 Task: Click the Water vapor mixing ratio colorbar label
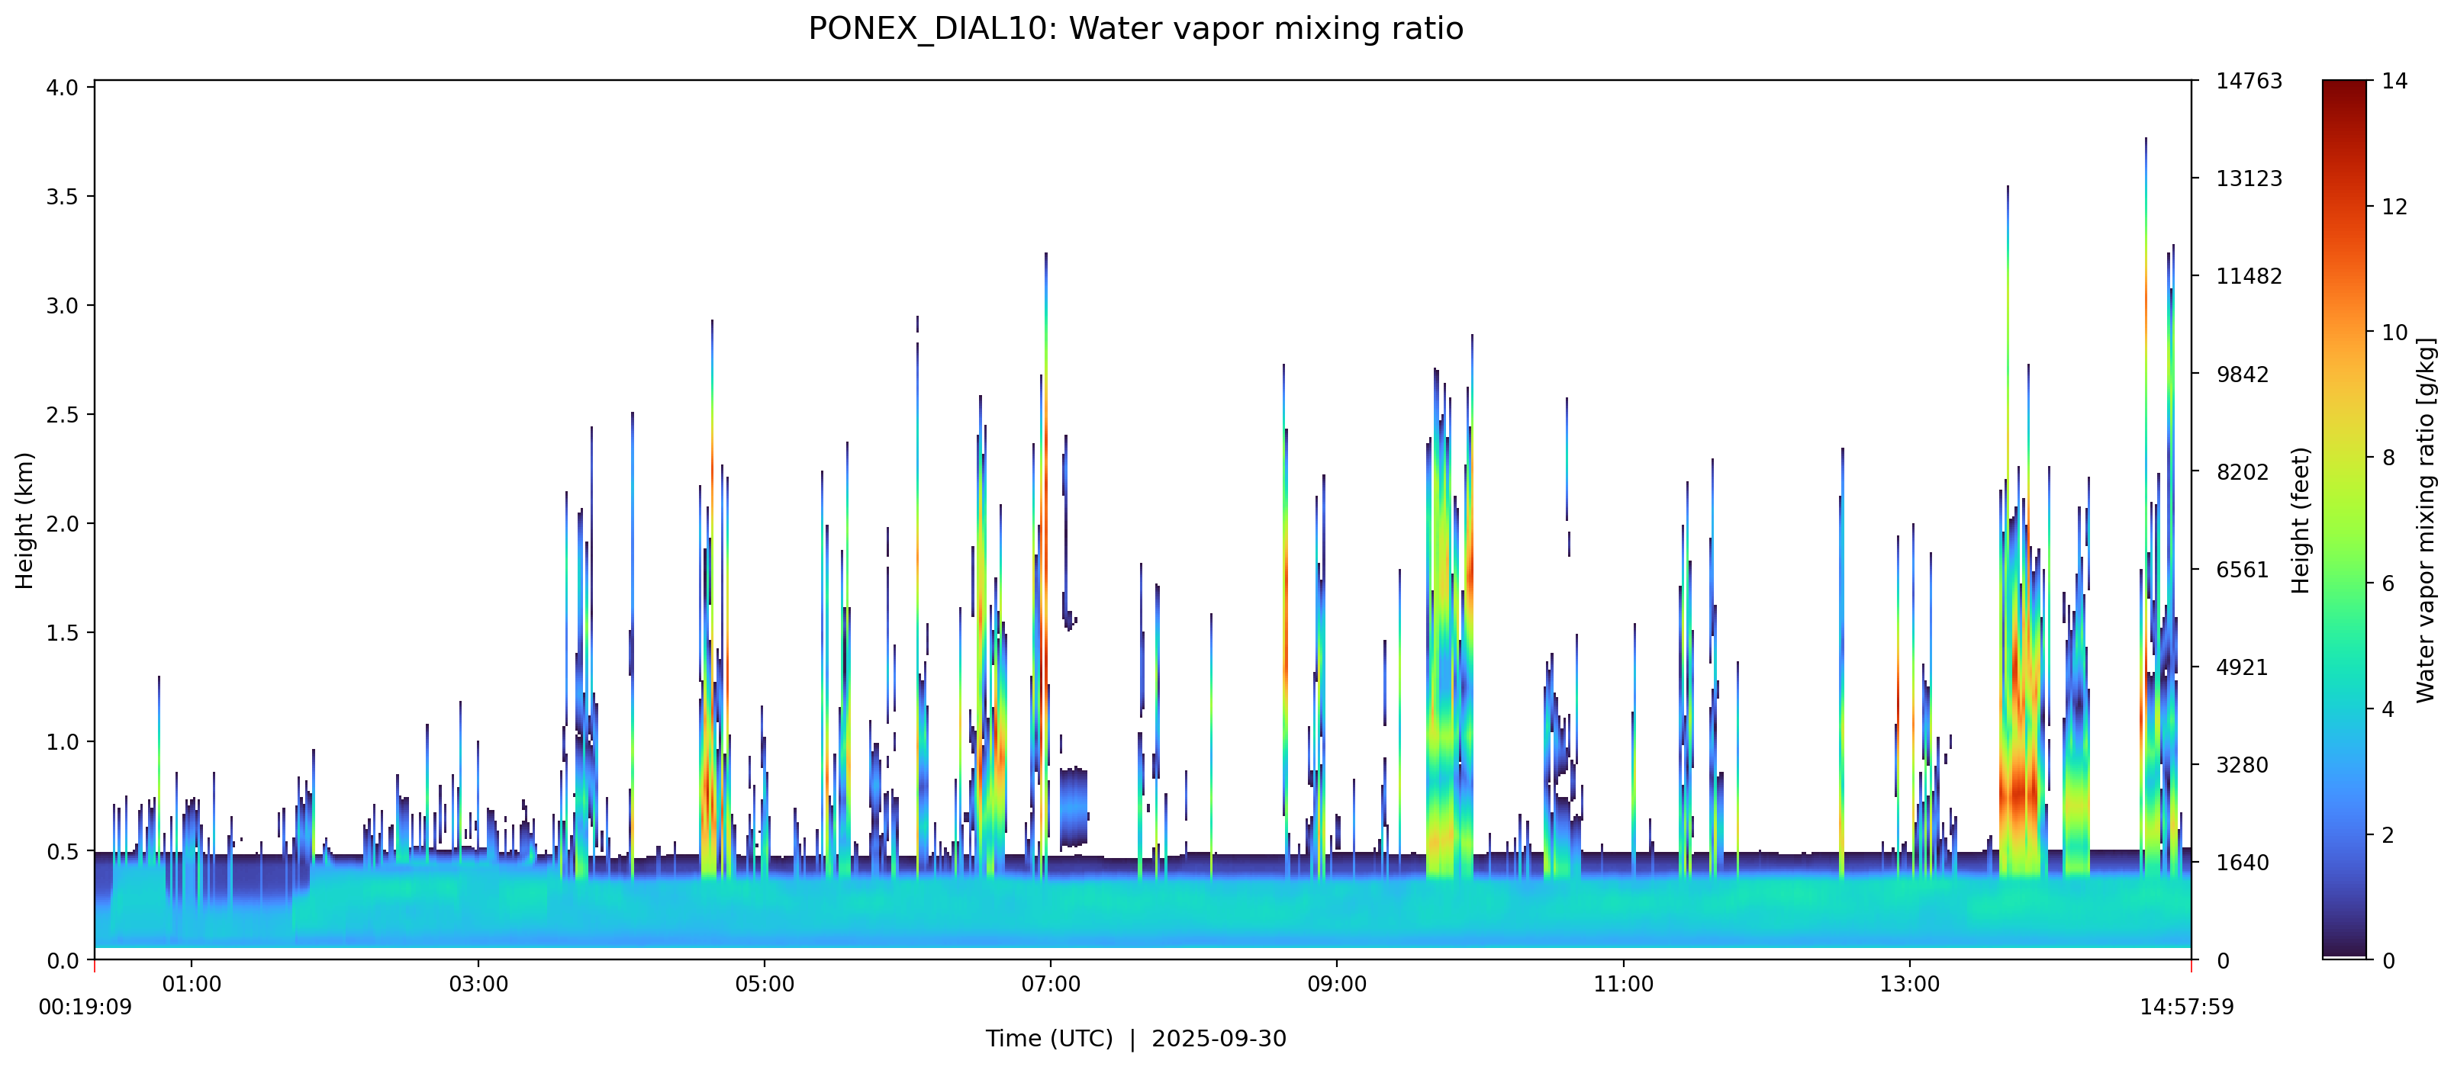2426,521
